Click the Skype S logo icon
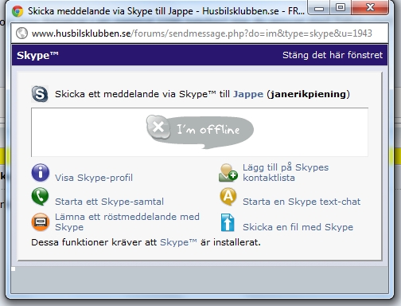 pos(40,94)
